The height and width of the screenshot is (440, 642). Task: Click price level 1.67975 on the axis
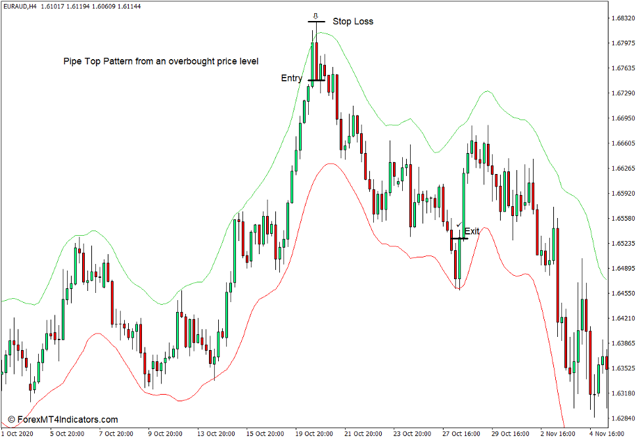tap(623, 43)
